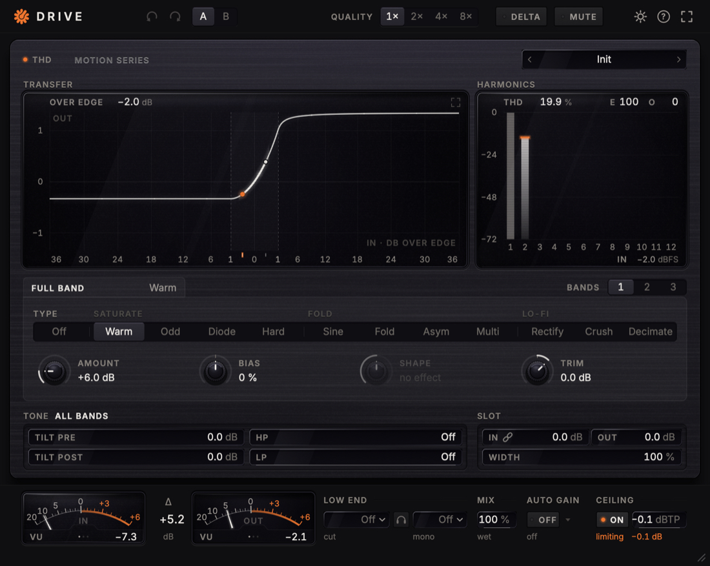Choose the Odd saturation type
Screen dimensions: 710x566
pos(170,332)
